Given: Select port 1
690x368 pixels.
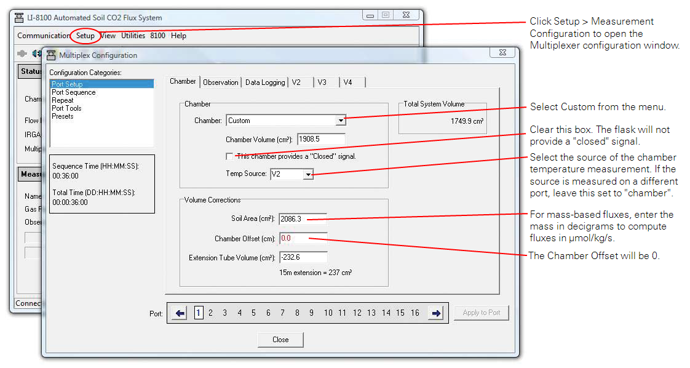Looking at the screenshot, I should click(x=199, y=313).
